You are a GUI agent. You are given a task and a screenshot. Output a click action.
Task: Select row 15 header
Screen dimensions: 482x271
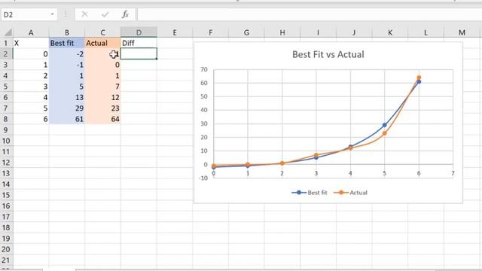[x=6, y=195]
